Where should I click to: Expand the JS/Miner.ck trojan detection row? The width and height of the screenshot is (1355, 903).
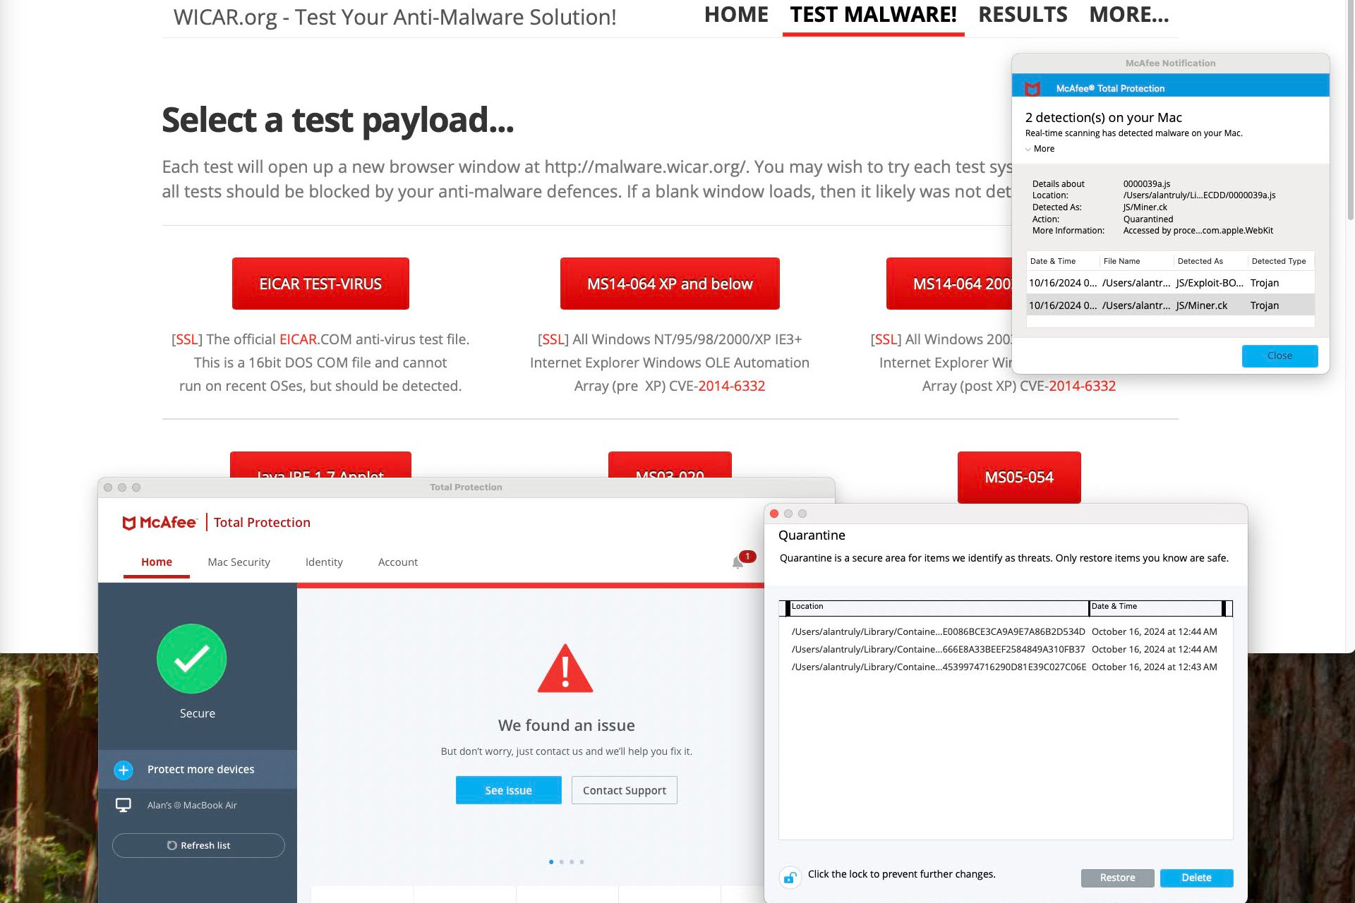click(1171, 305)
